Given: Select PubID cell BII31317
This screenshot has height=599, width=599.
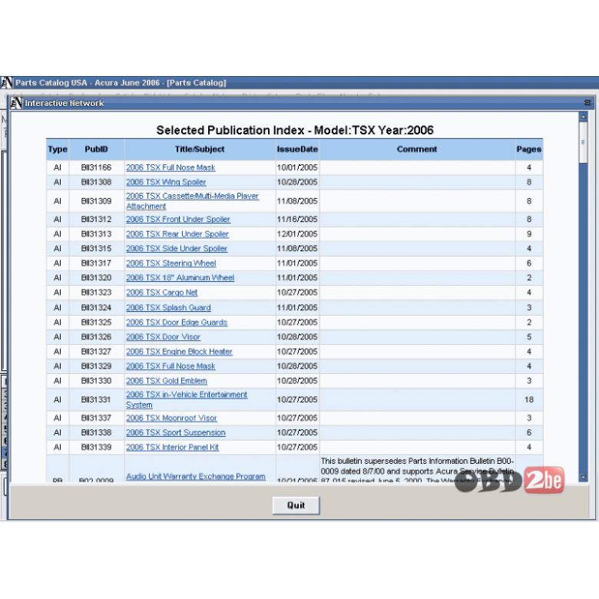Looking at the screenshot, I should coord(96,263).
